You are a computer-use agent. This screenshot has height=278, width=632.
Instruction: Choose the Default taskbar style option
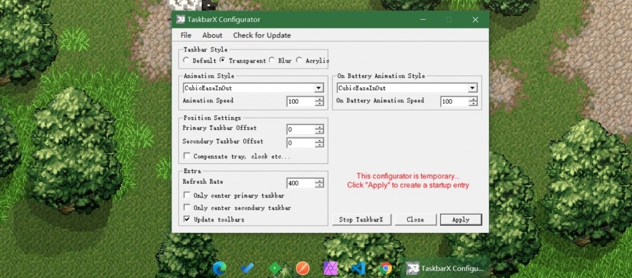point(186,60)
